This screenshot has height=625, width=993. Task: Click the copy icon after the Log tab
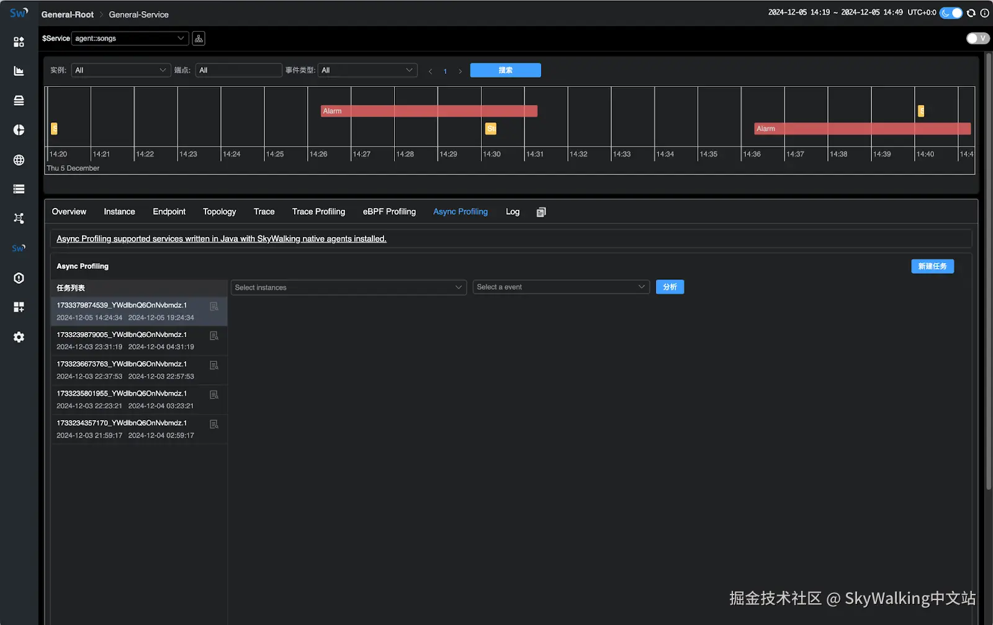point(541,212)
